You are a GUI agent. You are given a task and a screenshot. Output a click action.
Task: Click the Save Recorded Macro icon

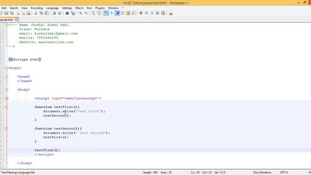click(x=163, y=13)
